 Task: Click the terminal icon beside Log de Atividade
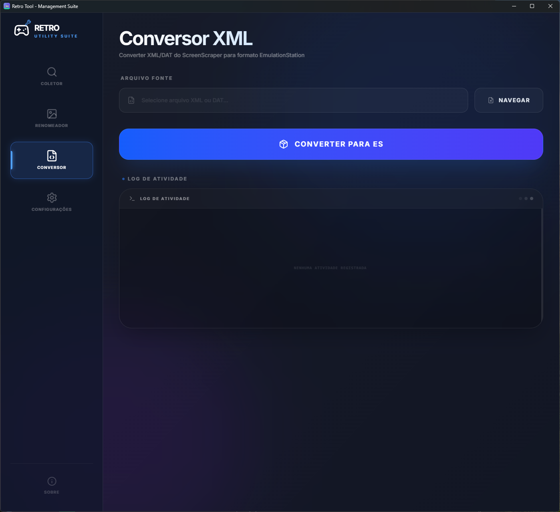(x=131, y=198)
